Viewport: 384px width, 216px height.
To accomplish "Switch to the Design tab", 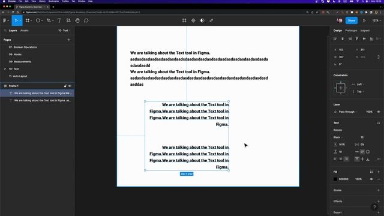I will point(338,31).
